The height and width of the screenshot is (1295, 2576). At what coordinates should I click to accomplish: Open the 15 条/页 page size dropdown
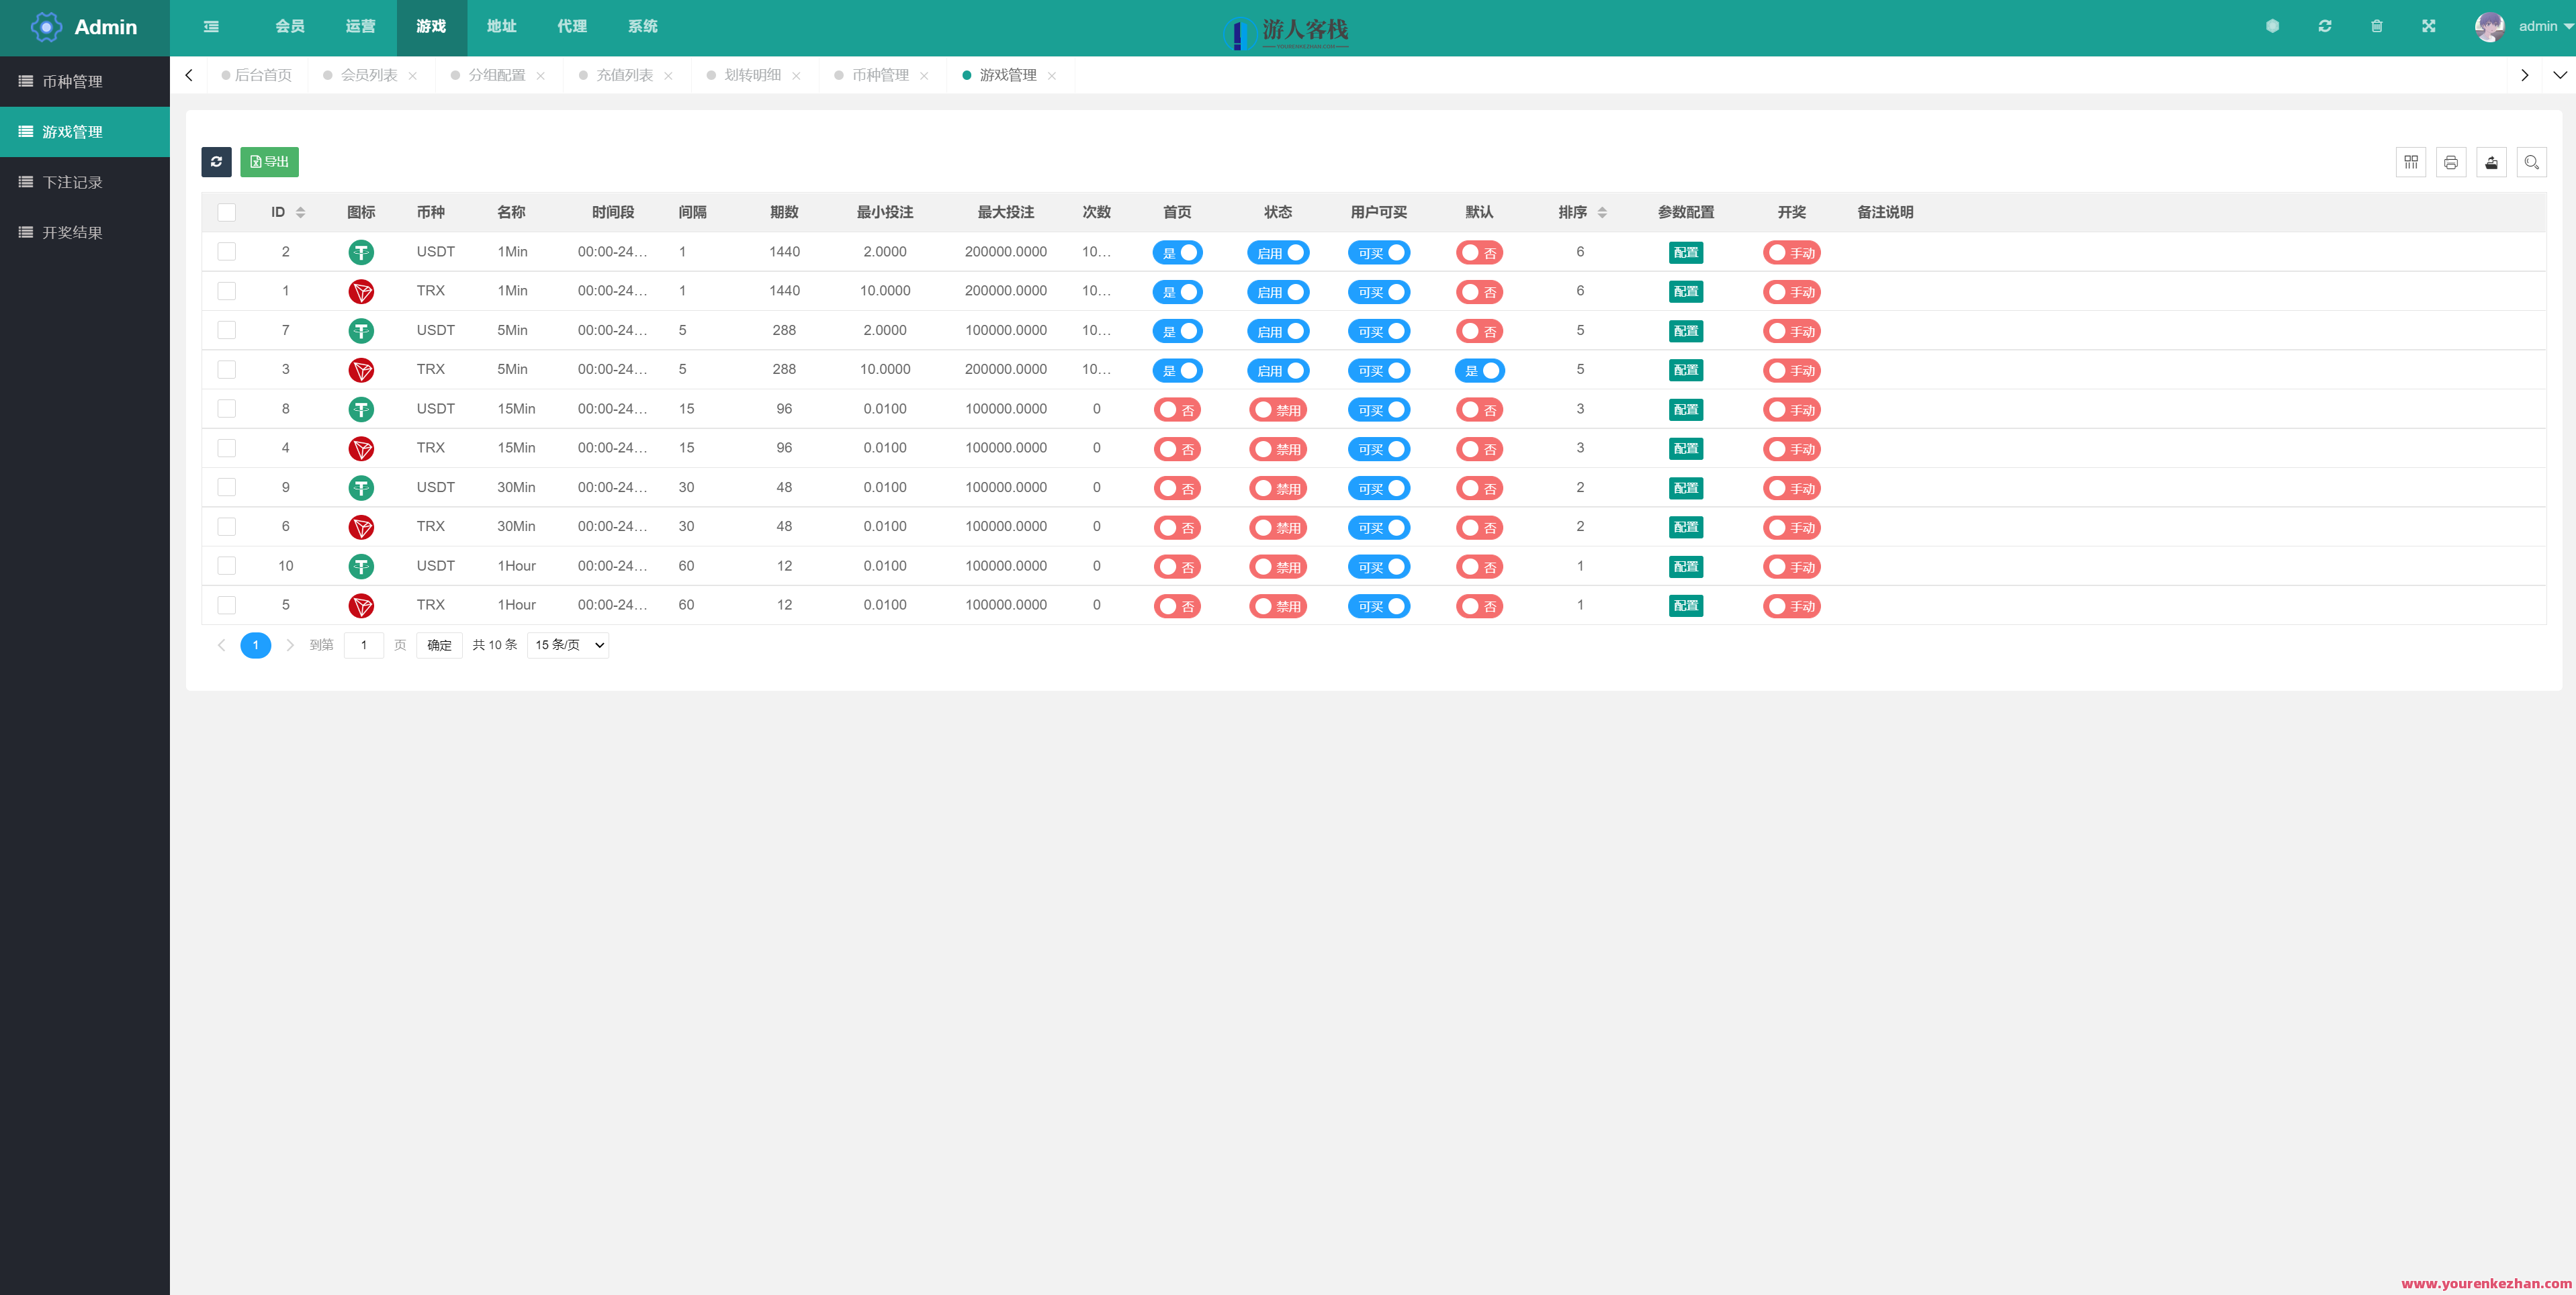click(568, 646)
